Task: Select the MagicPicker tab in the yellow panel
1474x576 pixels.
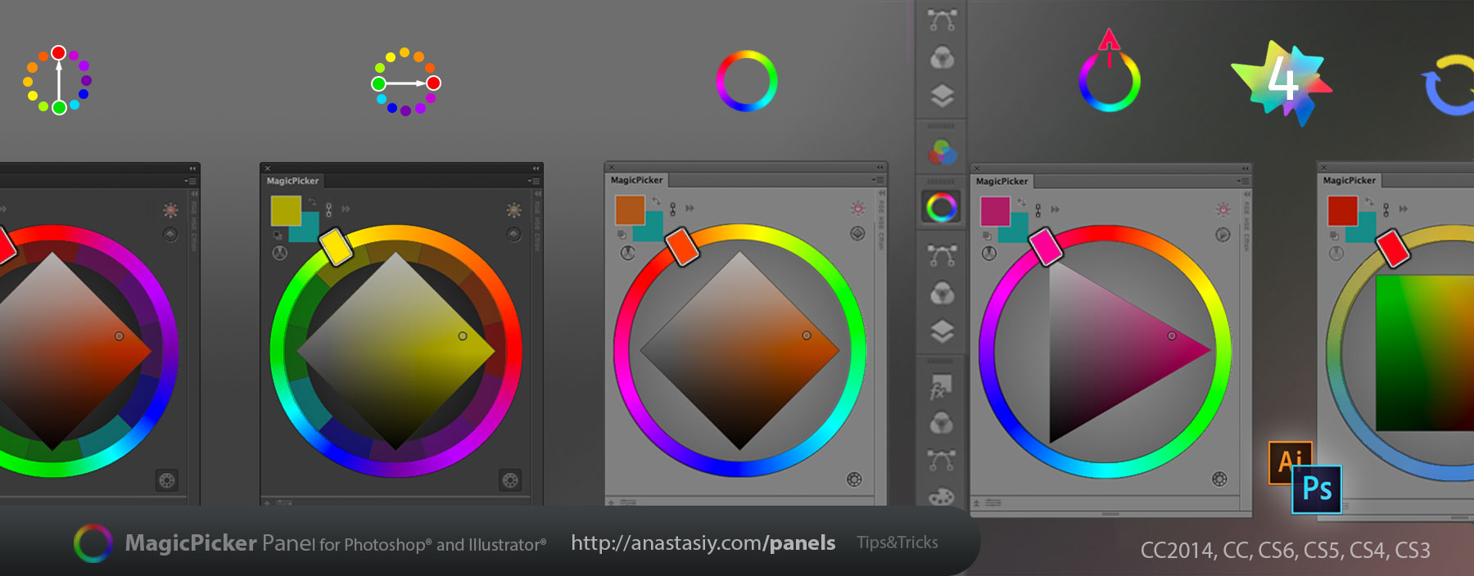Action: (x=292, y=181)
